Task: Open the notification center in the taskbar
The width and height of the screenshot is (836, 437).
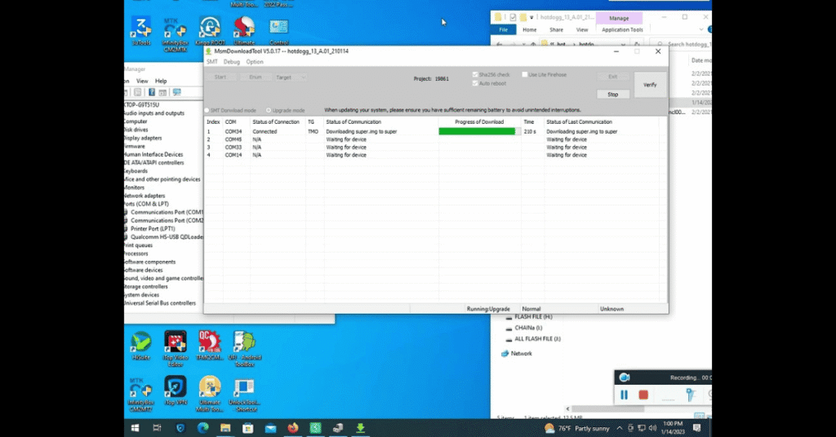Action: click(x=697, y=428)
